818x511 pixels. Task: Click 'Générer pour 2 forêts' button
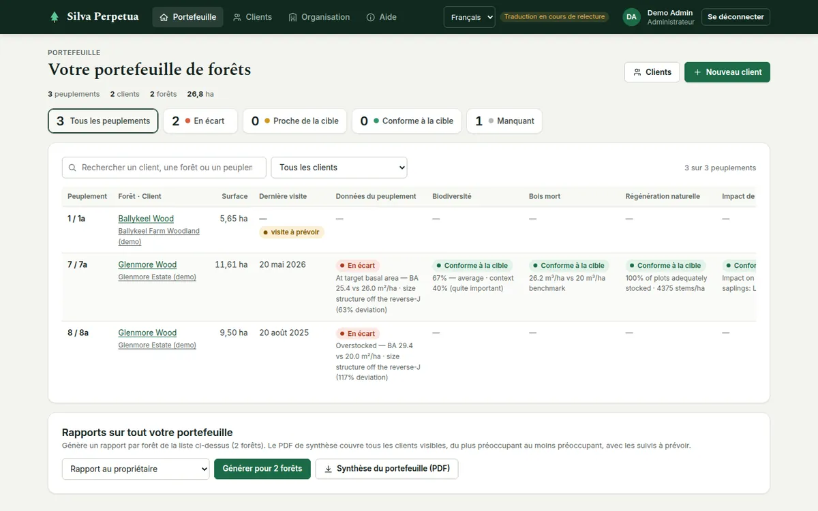pyautogui.click(x=262, y=469)
